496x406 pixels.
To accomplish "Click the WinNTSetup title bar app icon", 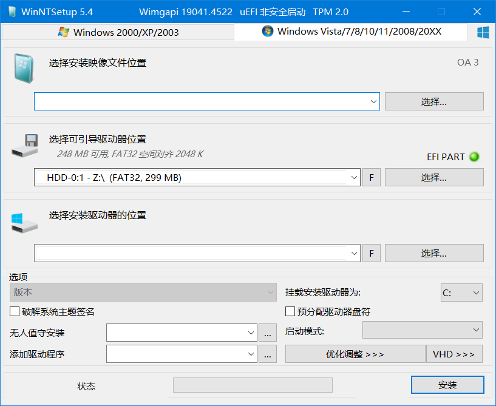I will (x=12, y=12).
